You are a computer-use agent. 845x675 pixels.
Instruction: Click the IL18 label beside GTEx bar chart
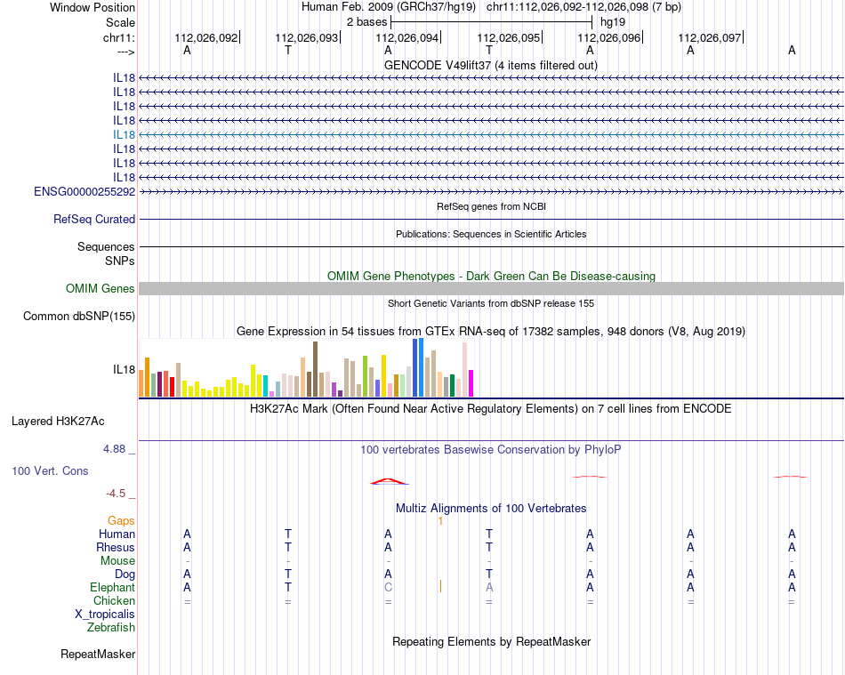point(124,370)
